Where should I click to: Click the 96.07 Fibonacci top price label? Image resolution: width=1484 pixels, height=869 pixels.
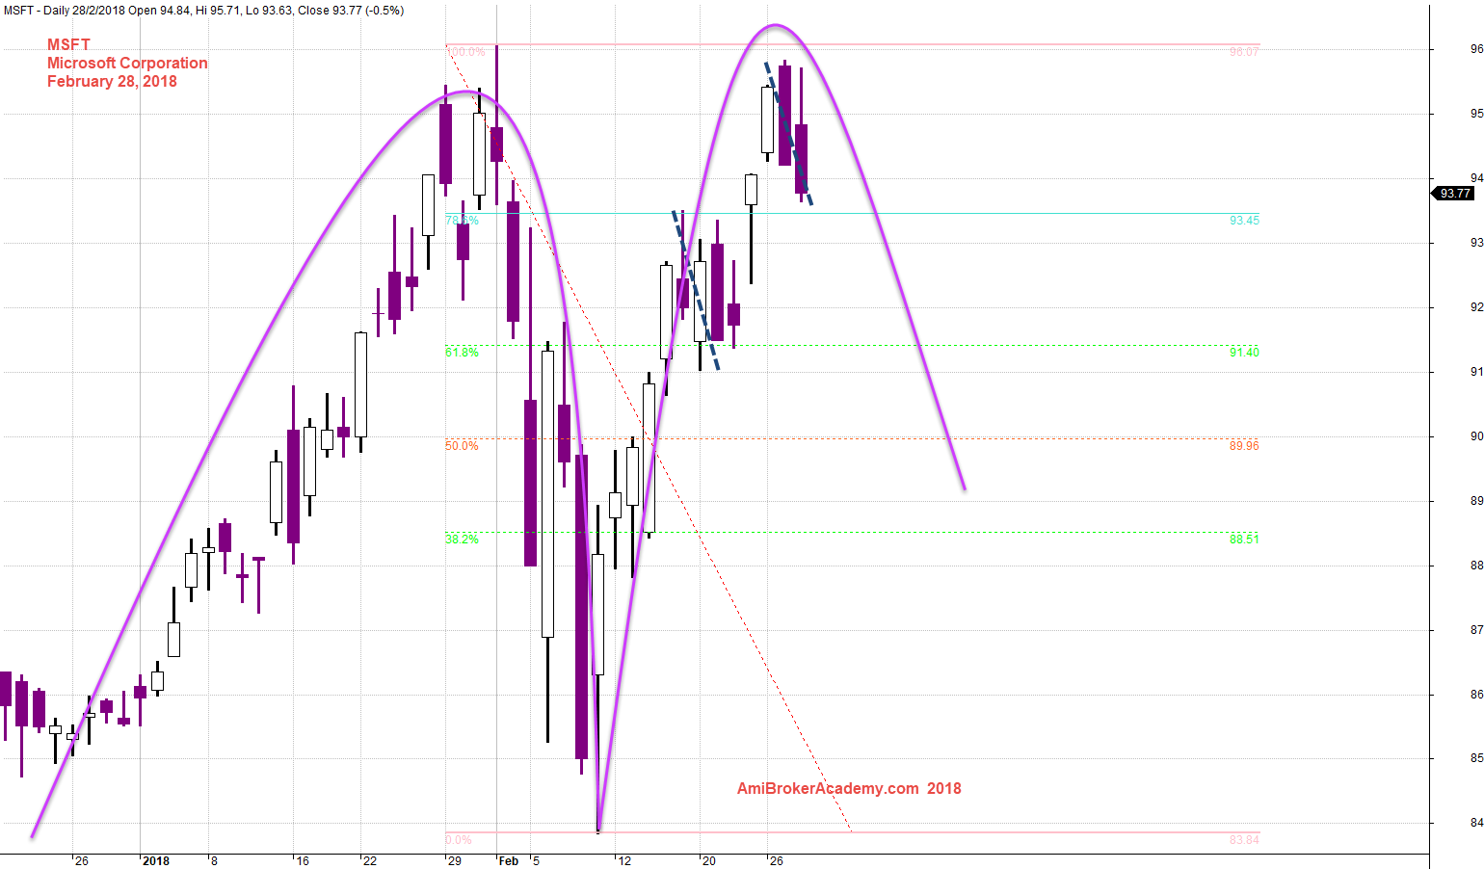[1244, 52]
